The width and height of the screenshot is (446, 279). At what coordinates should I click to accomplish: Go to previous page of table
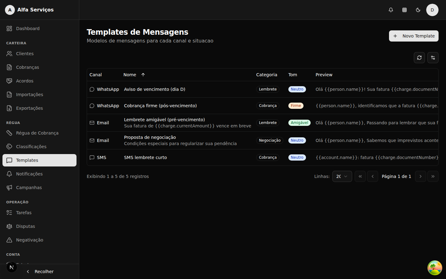pos(373,176)
